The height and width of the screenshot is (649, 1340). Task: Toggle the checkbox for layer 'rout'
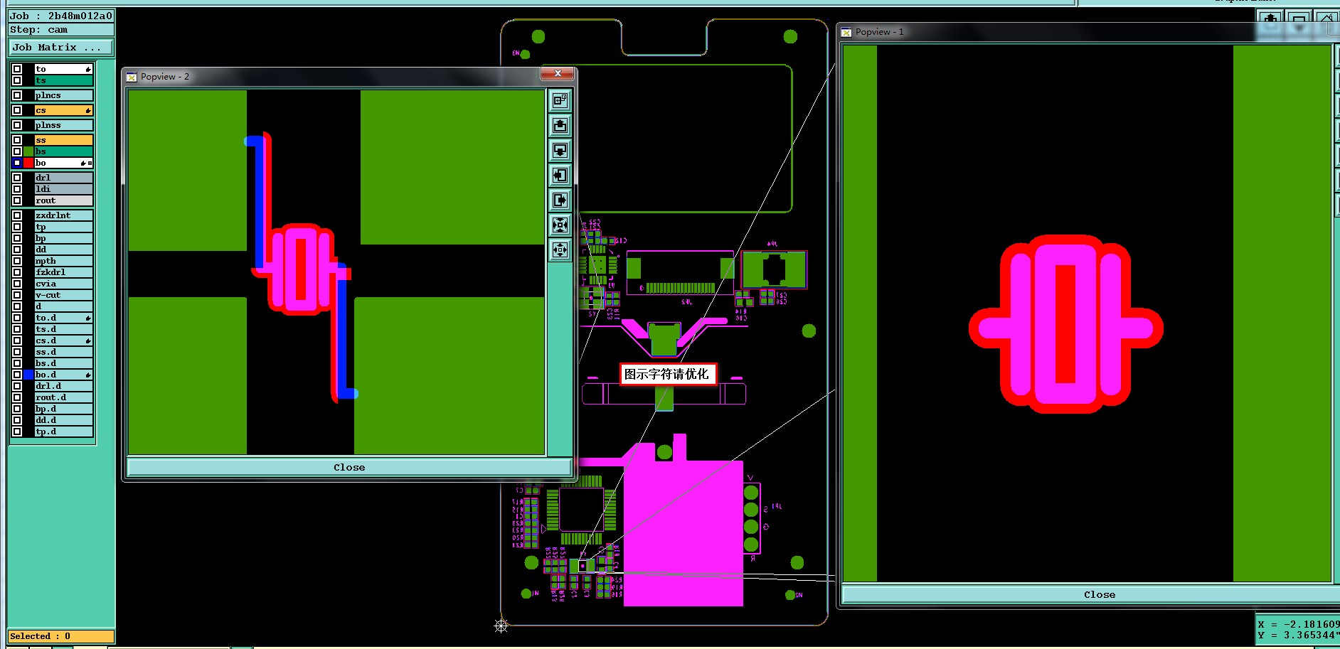pos(17,200)
